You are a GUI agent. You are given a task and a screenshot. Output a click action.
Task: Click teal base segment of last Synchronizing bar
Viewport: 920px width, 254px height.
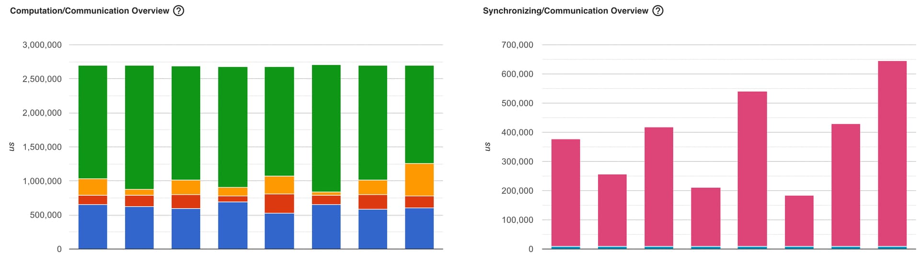[892, 247]
